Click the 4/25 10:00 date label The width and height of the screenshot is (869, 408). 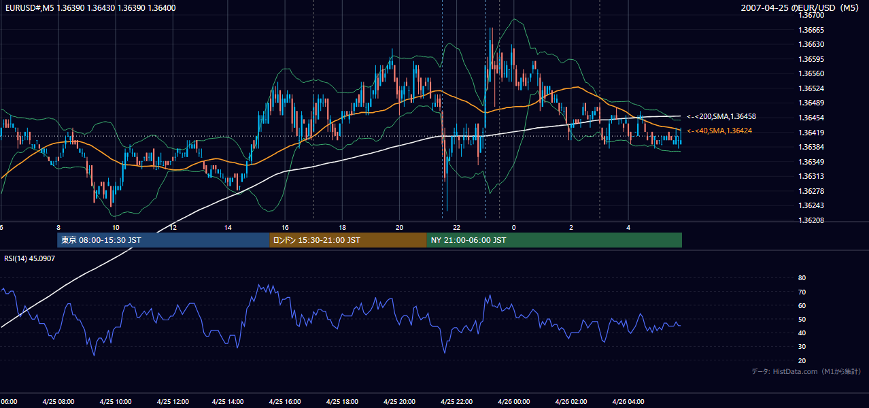[x=115, y=401]
